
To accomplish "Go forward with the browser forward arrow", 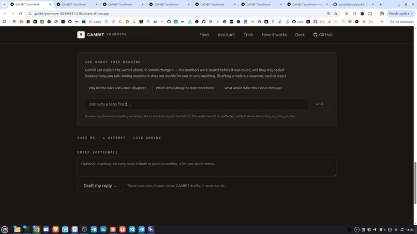I will 12,13.
